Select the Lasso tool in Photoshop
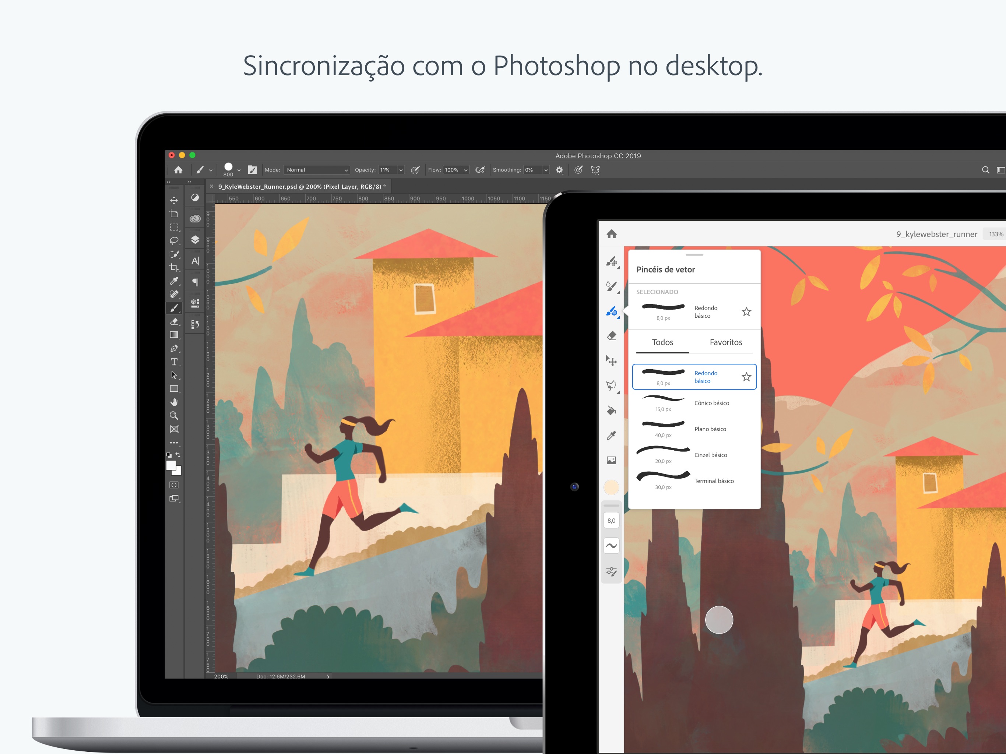 [174, 240]
